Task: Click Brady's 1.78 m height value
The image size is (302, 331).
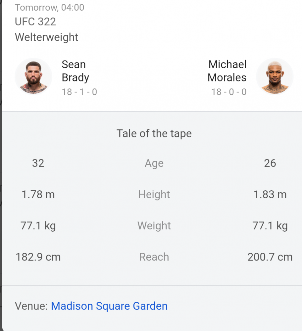Action: (x=38, y=194)
